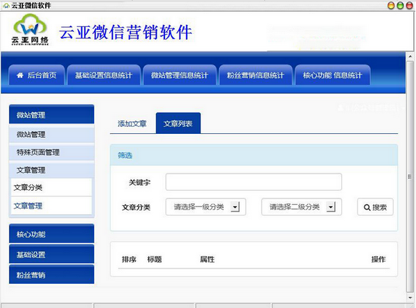Click the 云亚网络 cloud logo

(30, 30)
